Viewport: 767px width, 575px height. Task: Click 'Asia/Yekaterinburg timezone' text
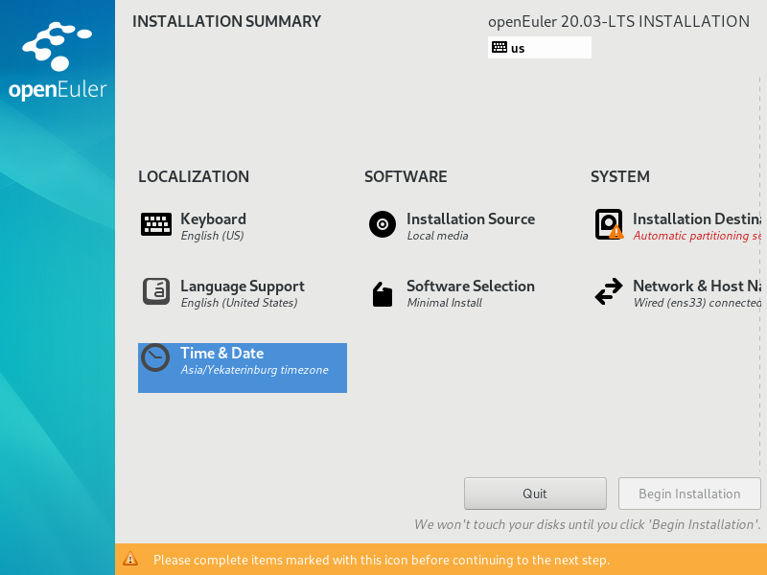[x=254, y=370]
